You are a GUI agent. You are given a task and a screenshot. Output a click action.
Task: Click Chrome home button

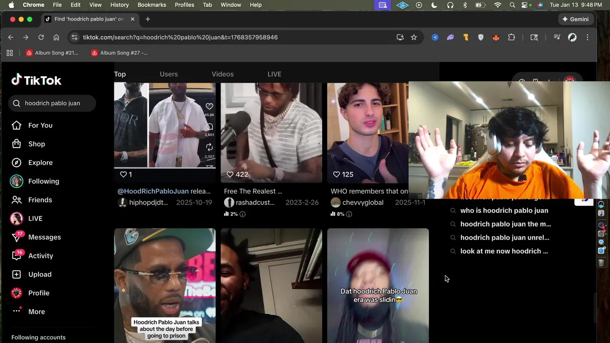56,37
